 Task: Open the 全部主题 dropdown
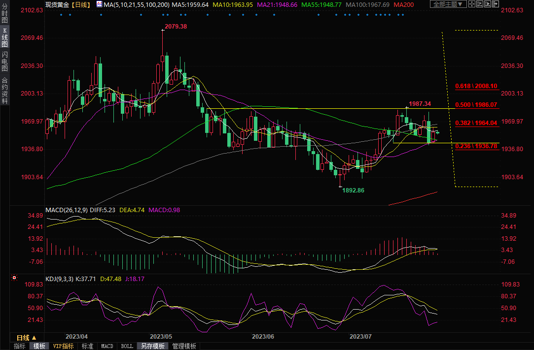448,4
